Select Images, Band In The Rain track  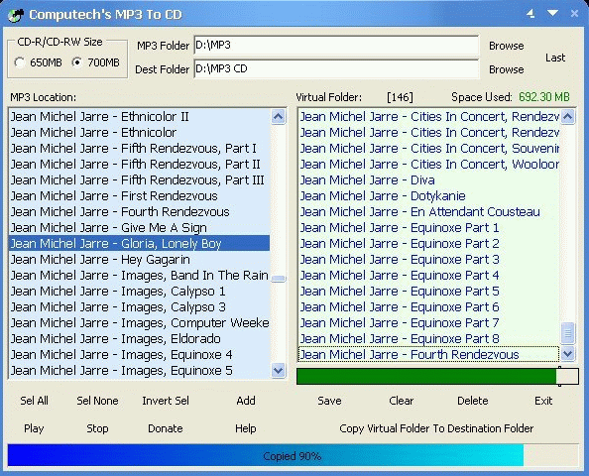pyautogui.click(x=139, y=276)
